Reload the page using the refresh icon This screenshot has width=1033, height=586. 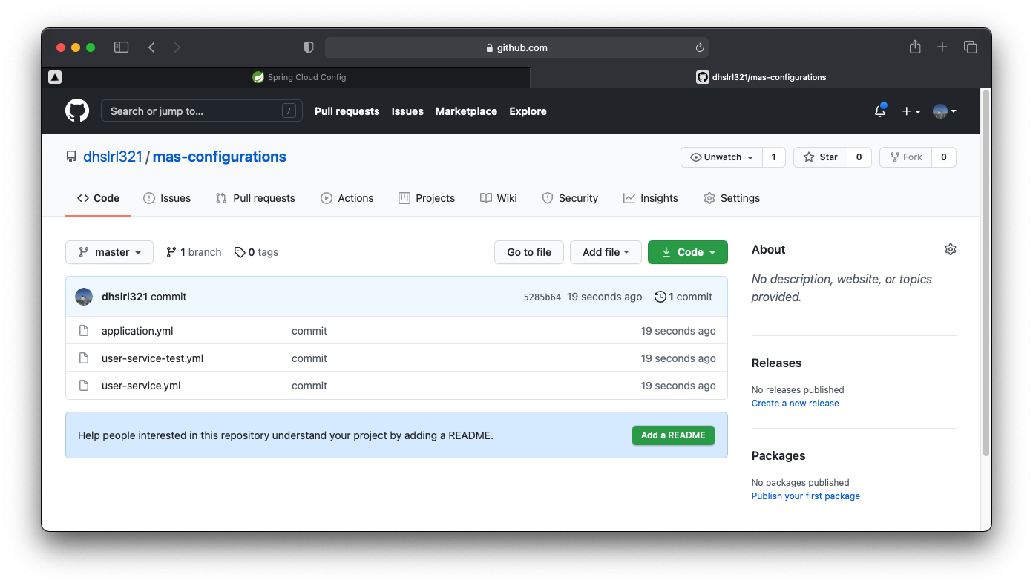coord(699,47)
